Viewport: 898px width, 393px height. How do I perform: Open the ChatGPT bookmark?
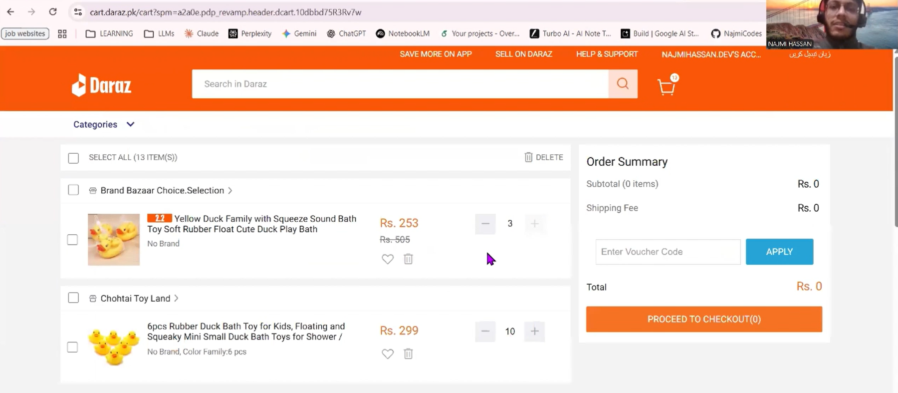pos(346,33)
